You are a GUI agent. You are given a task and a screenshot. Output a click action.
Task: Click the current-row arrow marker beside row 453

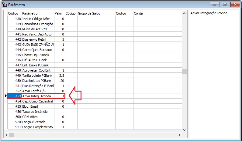point(5,96)
